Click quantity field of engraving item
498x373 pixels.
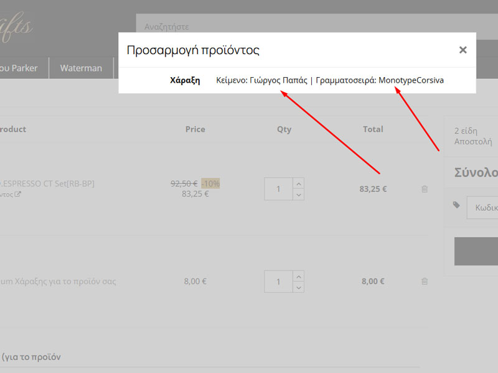tap(278, 282)
